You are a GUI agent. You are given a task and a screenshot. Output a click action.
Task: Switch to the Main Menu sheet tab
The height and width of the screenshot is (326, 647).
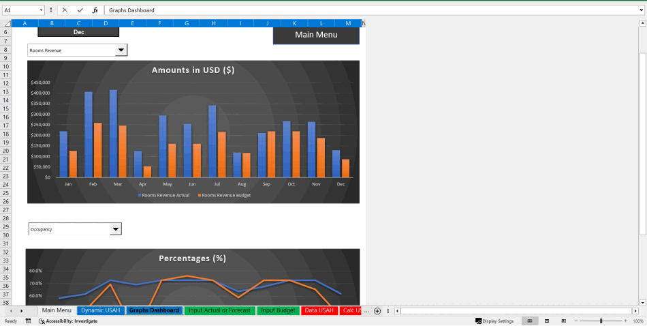coord(57,310)
